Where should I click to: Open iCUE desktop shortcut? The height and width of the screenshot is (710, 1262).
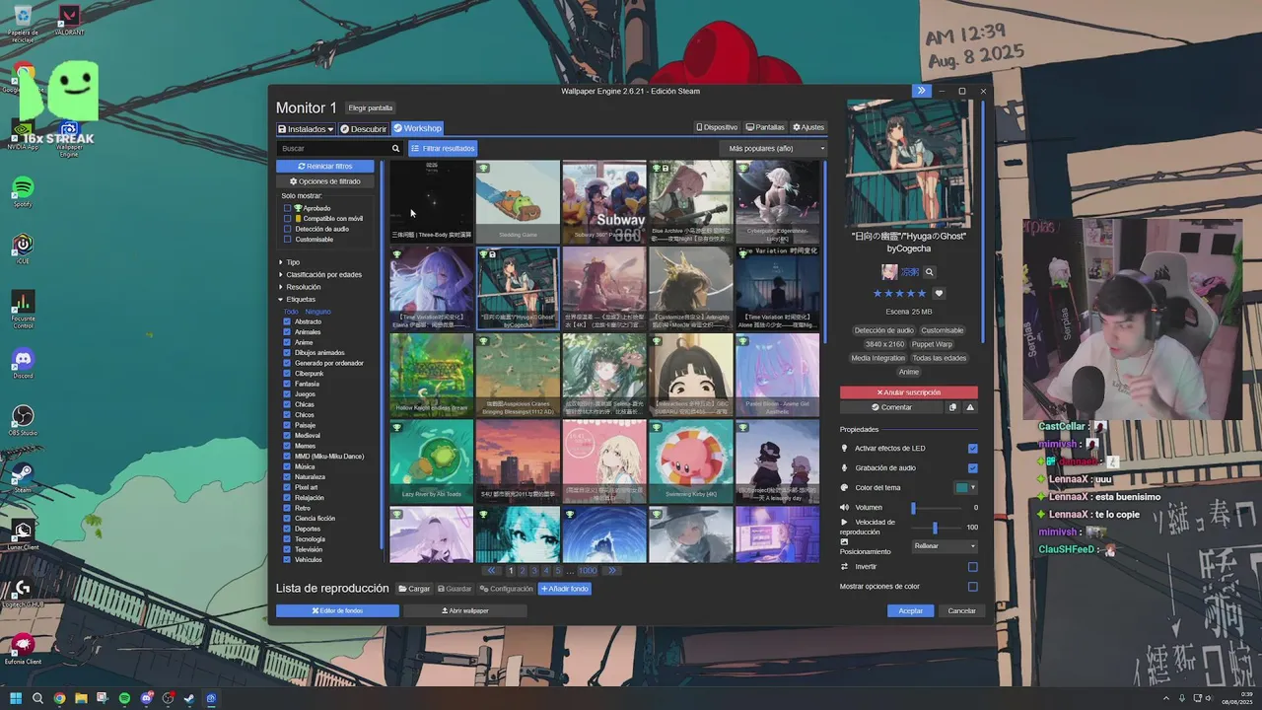(23, 248)
